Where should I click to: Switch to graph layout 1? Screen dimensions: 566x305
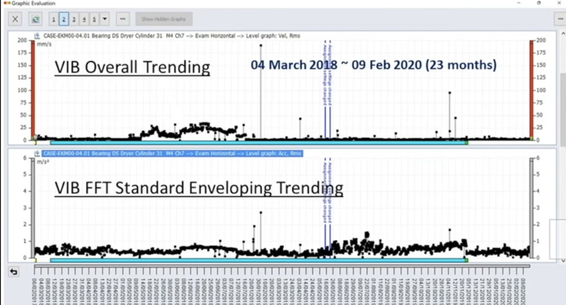point(54,19)
